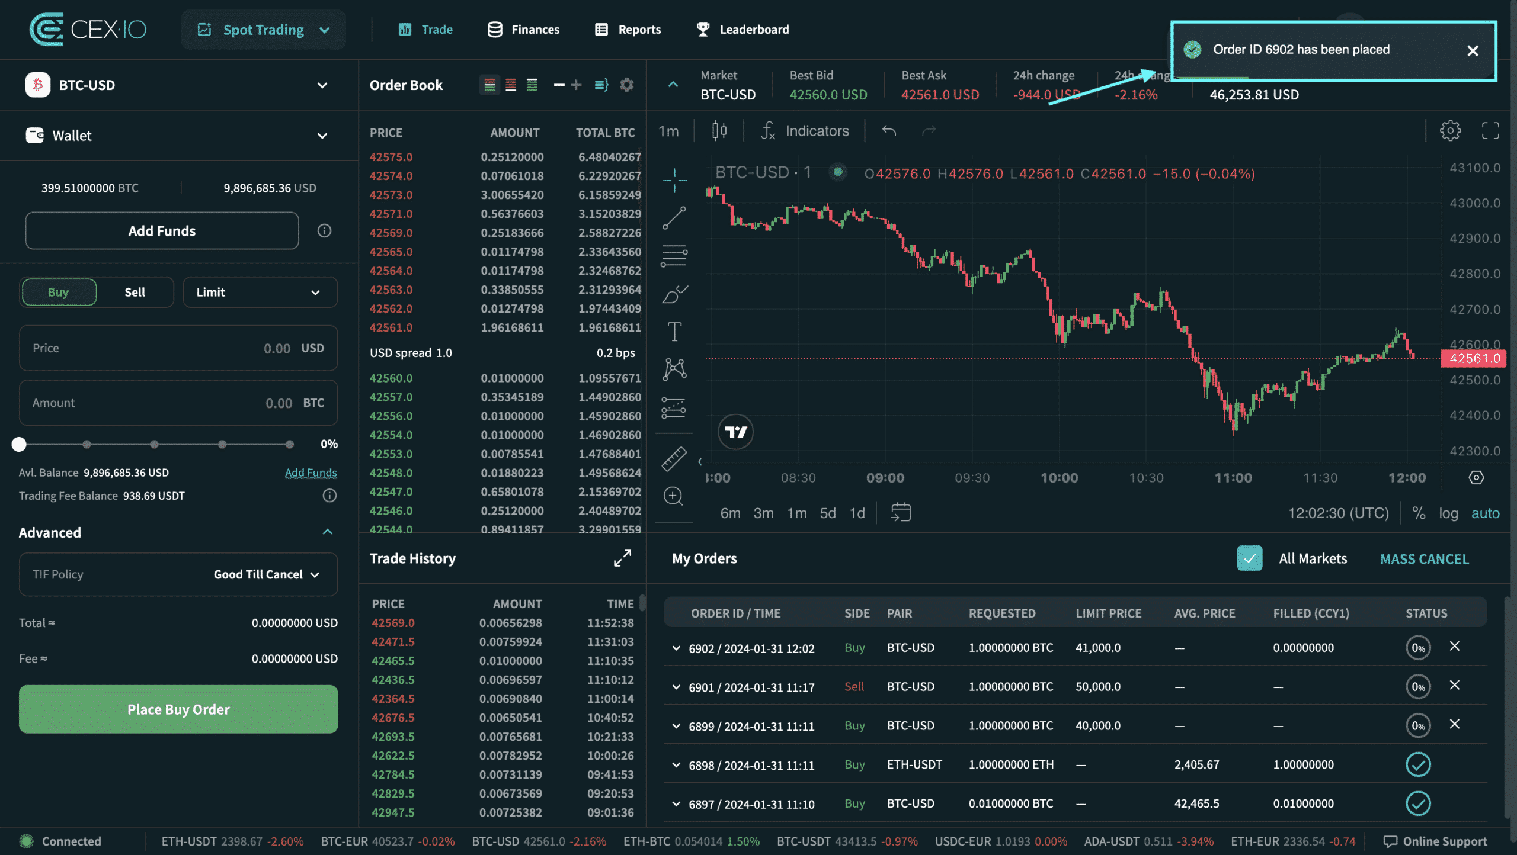Open the chart Indicators menu
Image resolution: width=1517 pixels, height=855 pixels.
[x=805, y=131]
